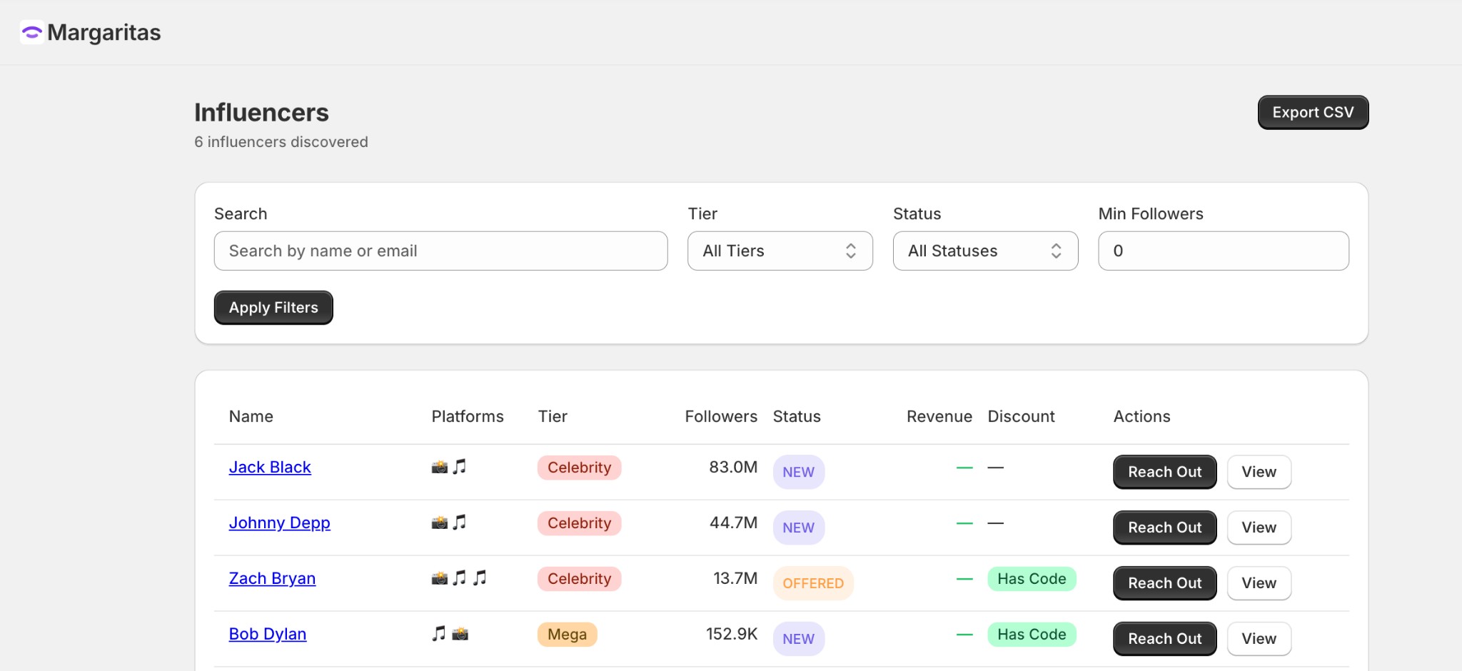Open the Status dropdown showing All Statuses

(x=985, y=251)
